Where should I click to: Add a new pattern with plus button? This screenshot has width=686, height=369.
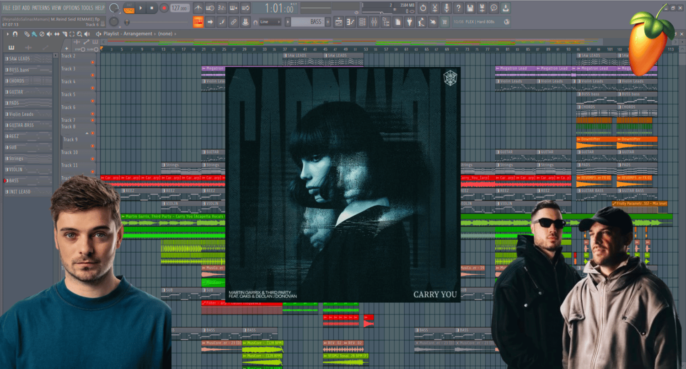[x=328, y=22]
